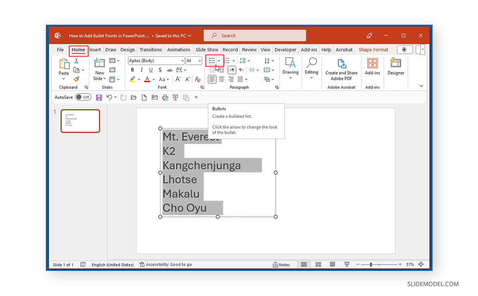Switch to the Animations tab
The height and width of the screenshot is (296, 478).
(178, 50)
